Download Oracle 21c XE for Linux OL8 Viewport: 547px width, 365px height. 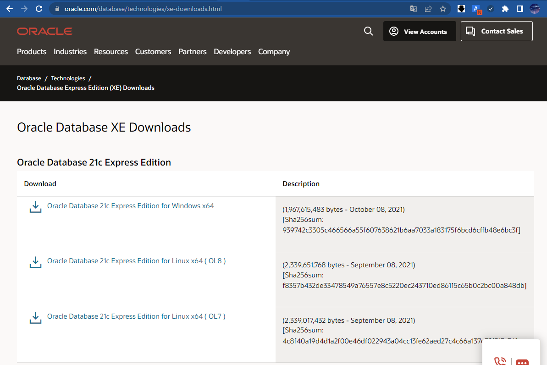coord(136,261)
